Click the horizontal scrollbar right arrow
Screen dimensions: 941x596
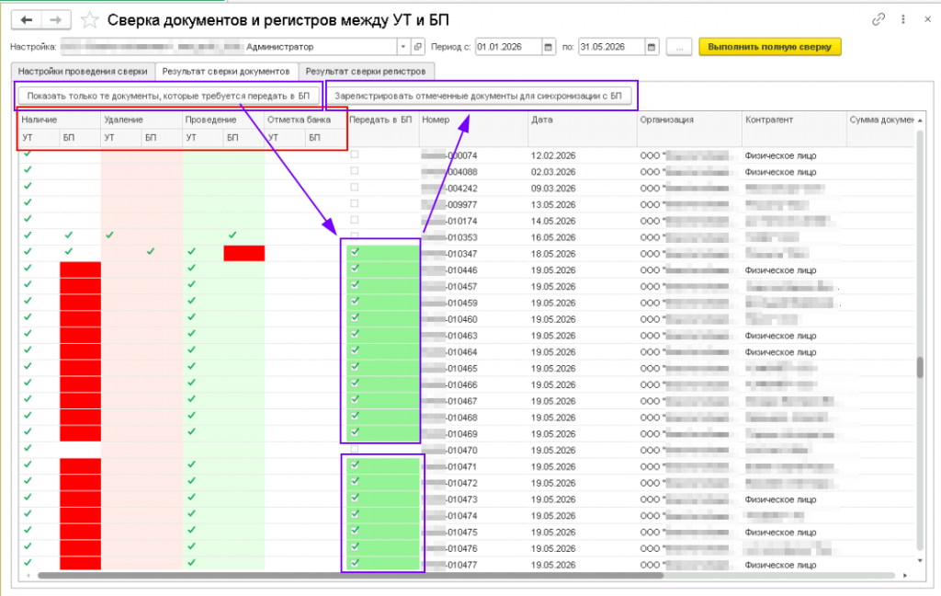tap(905, 576)
